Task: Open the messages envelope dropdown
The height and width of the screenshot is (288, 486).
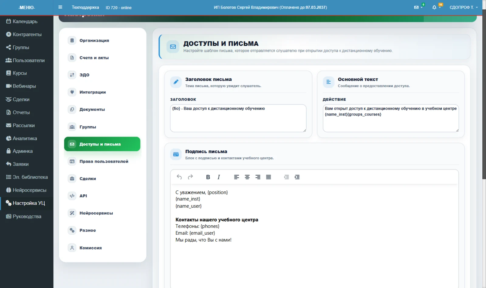Action: pyautogui.click(x=418, y=7)
